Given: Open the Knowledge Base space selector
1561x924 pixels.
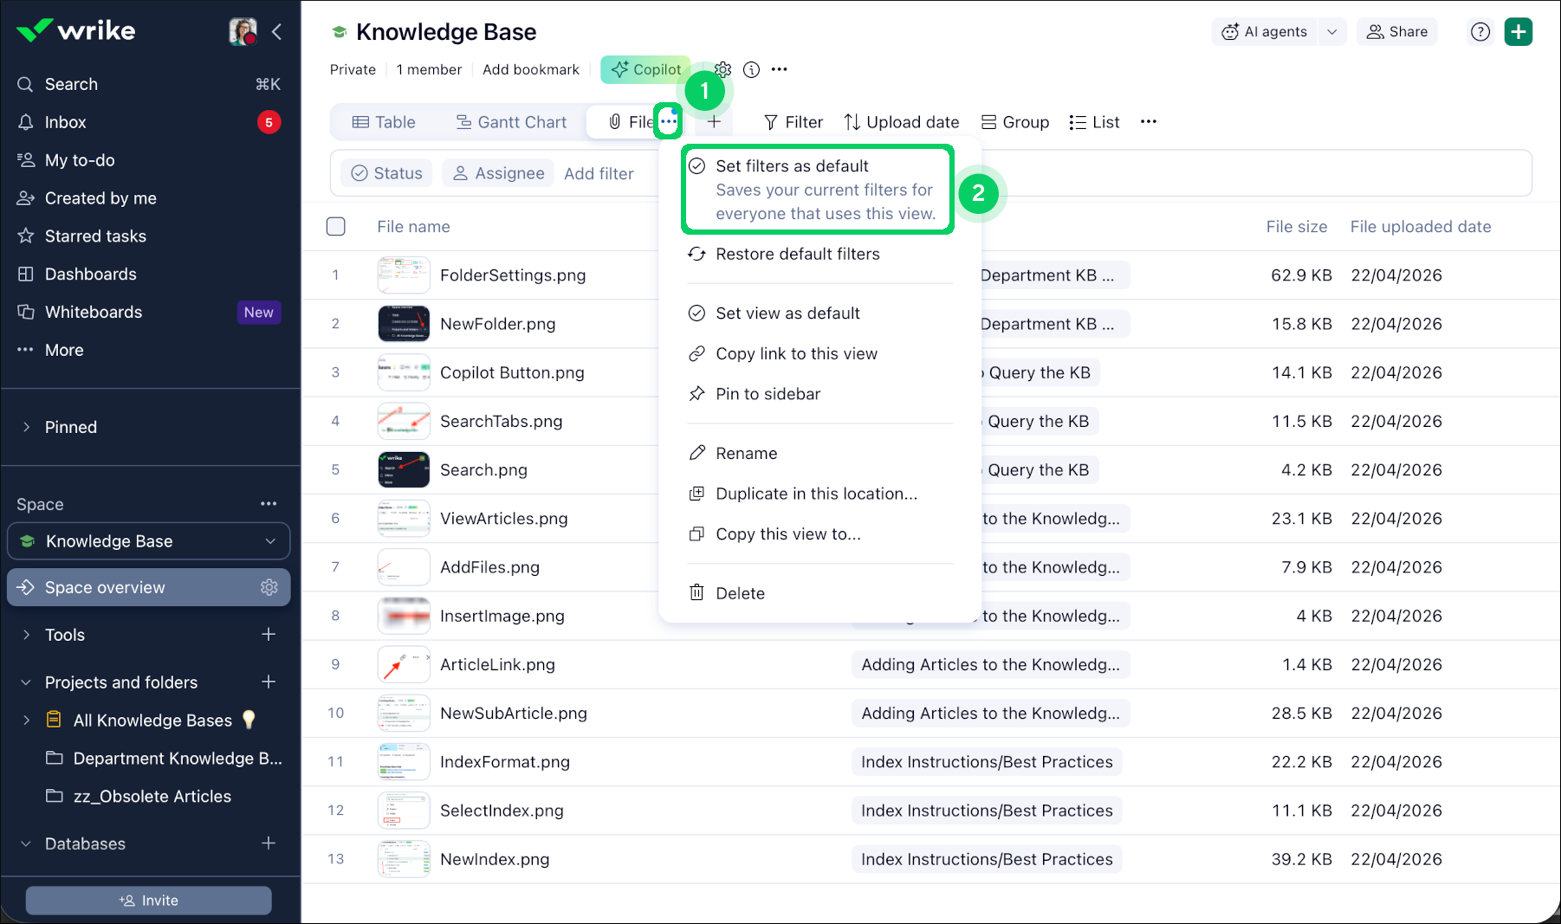Looking at the screenshot, I should [149, 541].
